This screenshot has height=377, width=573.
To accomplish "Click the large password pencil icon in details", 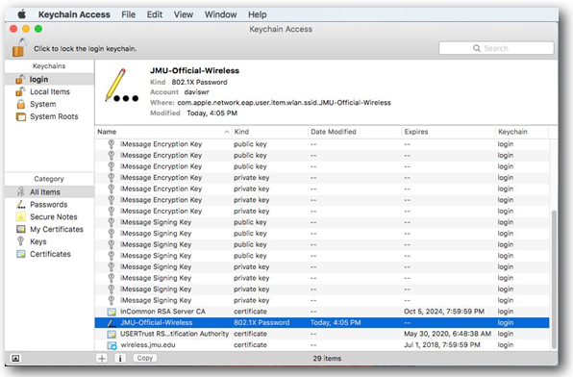I will coord(121,86).
